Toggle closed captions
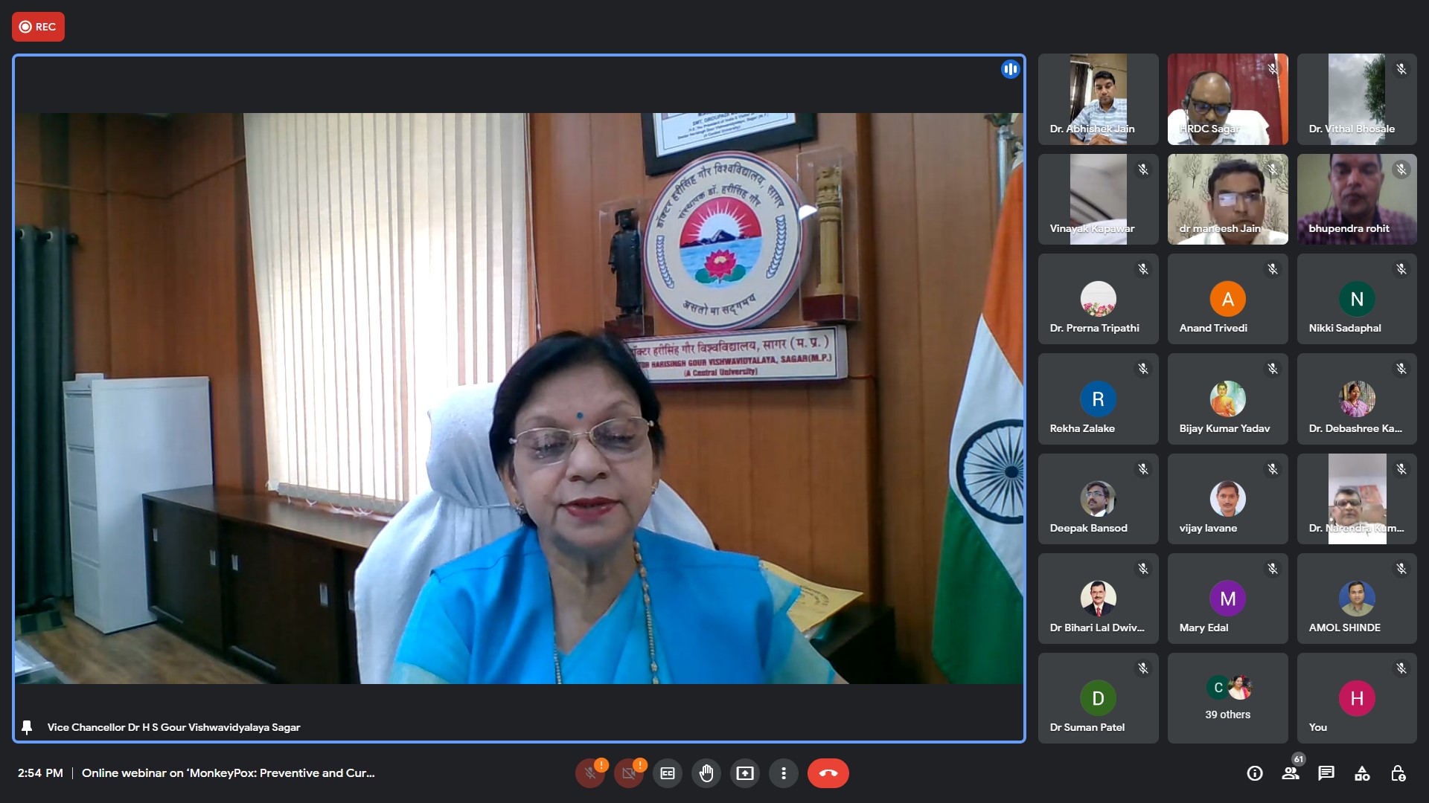 (668, 773)
